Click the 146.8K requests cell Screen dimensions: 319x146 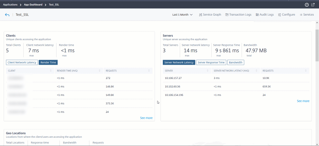pyautogui.click(x=110, y=87)
